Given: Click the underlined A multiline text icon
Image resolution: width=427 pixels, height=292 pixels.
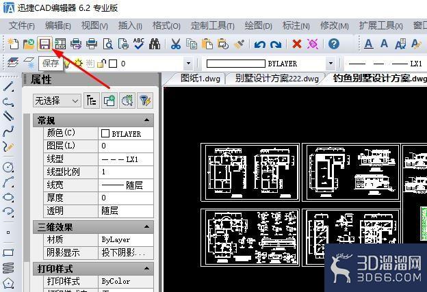Looking at the screenshot, I should [368, 44].
